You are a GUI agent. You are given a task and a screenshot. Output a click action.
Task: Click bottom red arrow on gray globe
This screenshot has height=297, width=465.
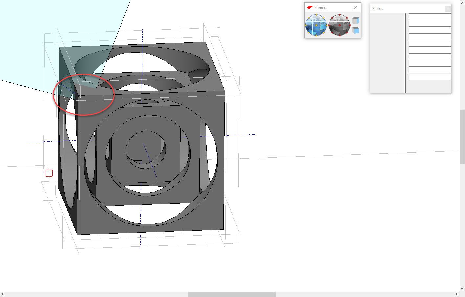click(x=340, y=35)
